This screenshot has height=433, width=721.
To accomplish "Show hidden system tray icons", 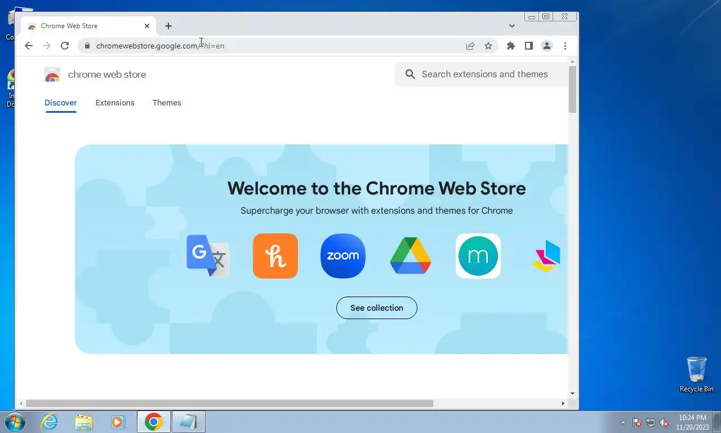I will 623,422.
